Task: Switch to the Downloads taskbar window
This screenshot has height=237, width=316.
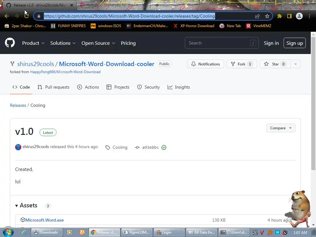Action: point(47,232)
